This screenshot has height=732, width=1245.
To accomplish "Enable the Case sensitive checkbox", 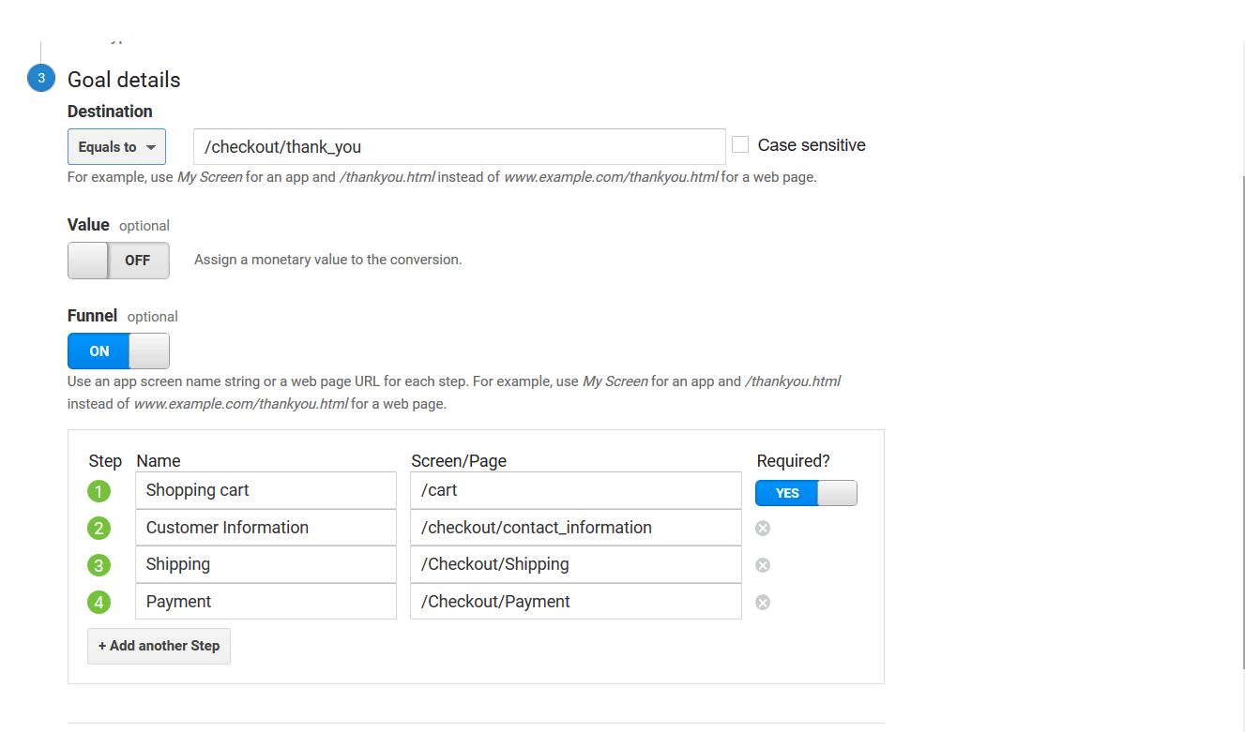I will point(739,143).
